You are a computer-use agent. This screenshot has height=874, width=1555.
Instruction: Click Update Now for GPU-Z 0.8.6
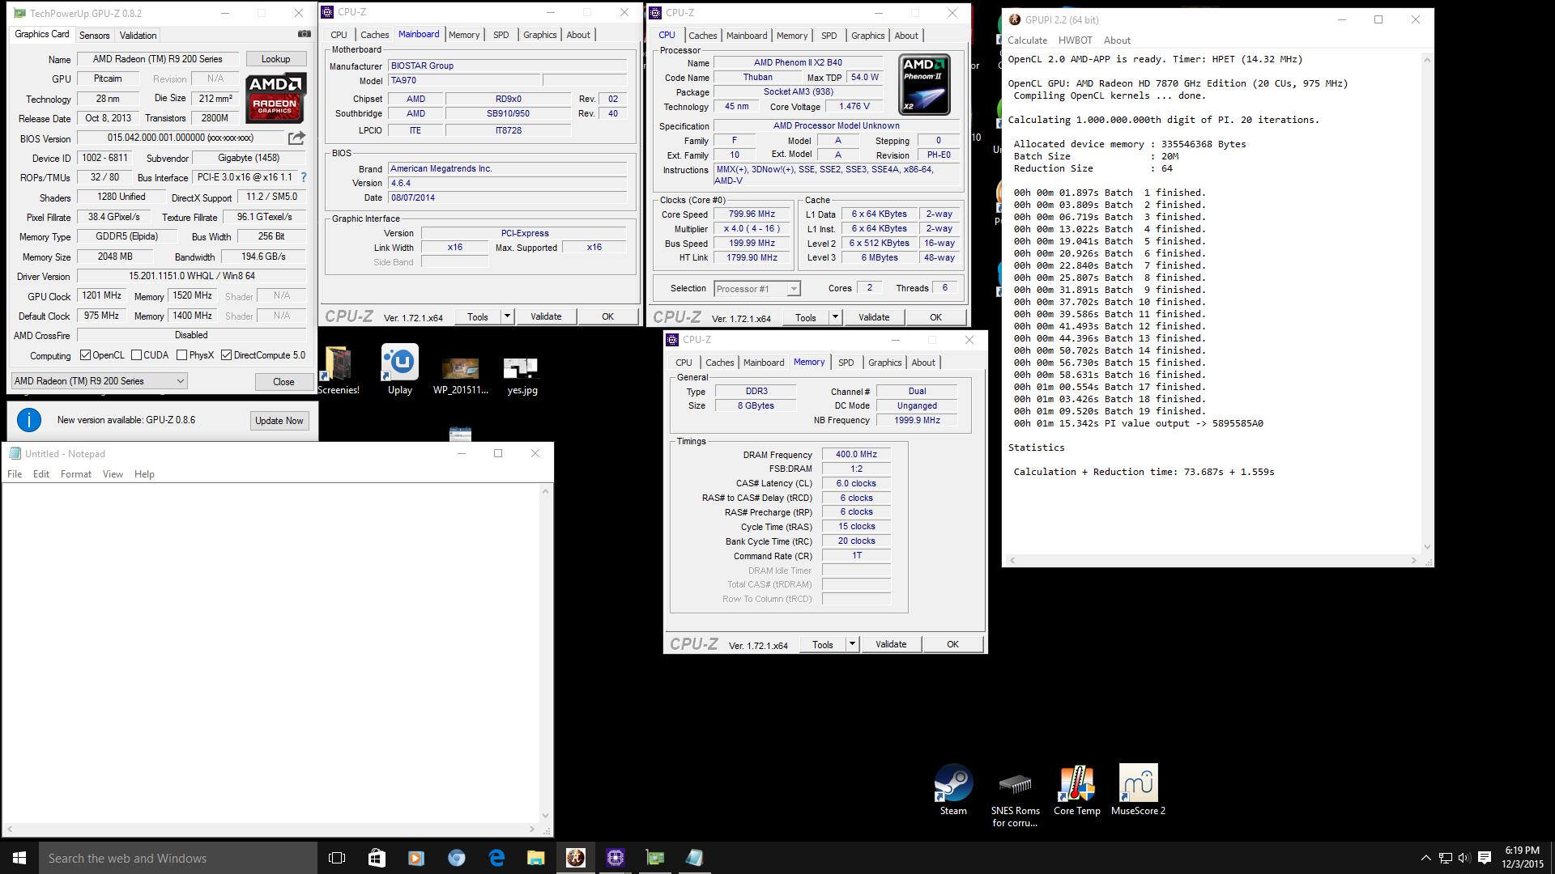(279, 421)
